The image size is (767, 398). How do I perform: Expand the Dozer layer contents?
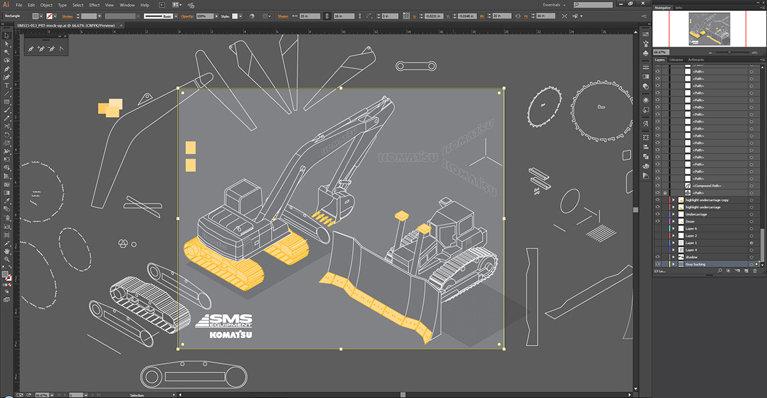click(673, 221)
